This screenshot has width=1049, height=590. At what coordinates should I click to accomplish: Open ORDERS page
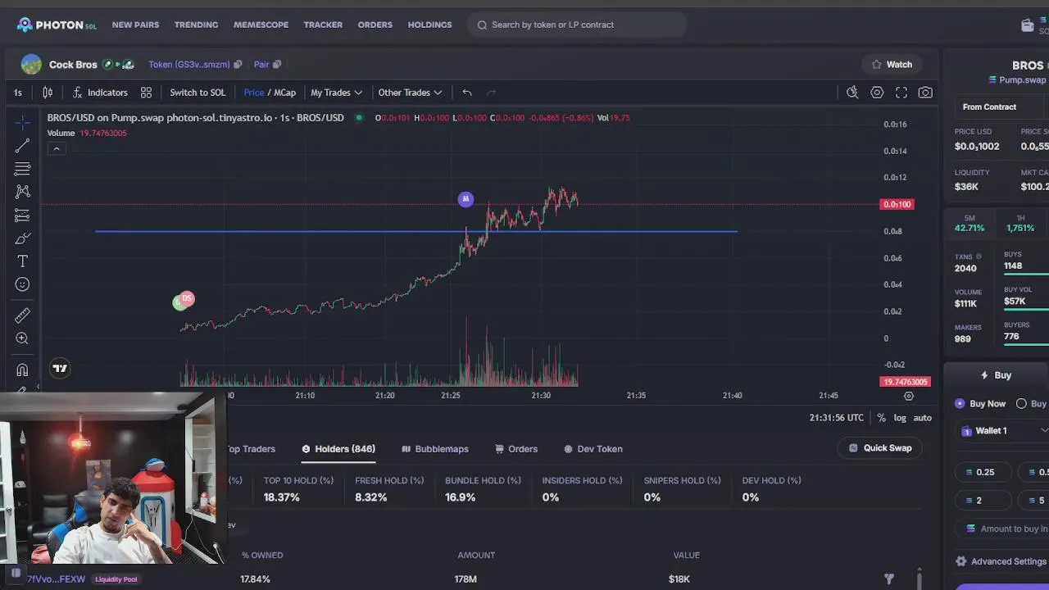click(x=375, y=25)
